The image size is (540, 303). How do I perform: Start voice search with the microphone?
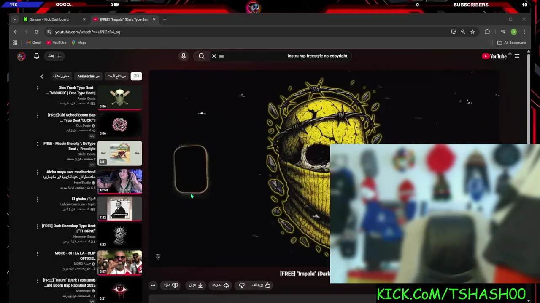[x=184, y=56]
